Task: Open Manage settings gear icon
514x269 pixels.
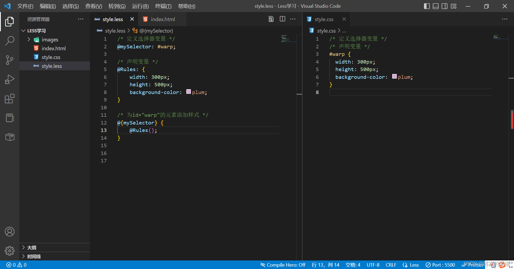Action: pyautogui.click(x=10, y=251)
